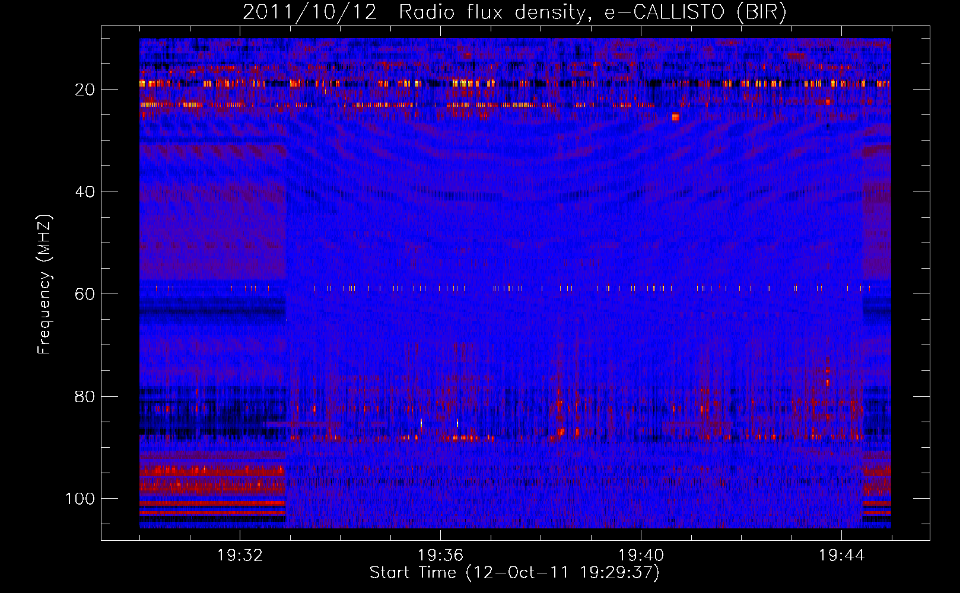Click the 19:32 time tick label

(240, 556)
